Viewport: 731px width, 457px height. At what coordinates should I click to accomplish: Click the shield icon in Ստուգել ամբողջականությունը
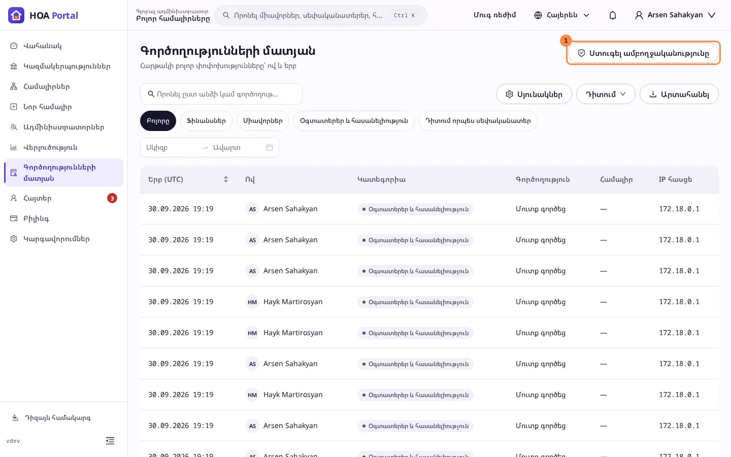[581, 53]
